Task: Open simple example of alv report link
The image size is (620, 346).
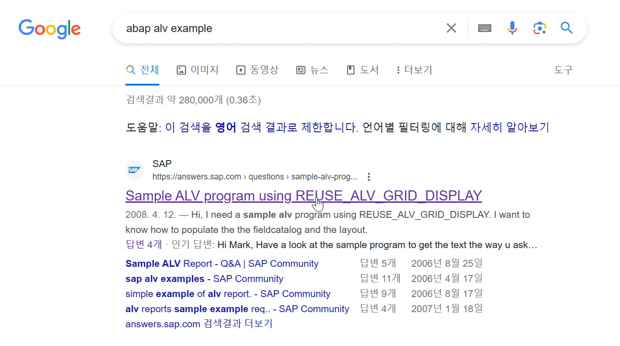Action: pyautogui.click(x=228, y=294)
